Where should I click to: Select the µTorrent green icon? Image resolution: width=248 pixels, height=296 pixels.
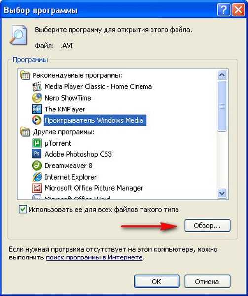(37, 143)
